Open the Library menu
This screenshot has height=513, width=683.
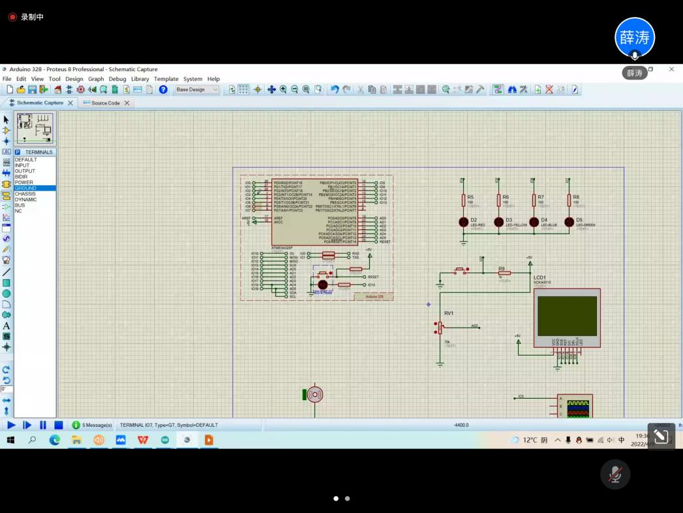140,79
